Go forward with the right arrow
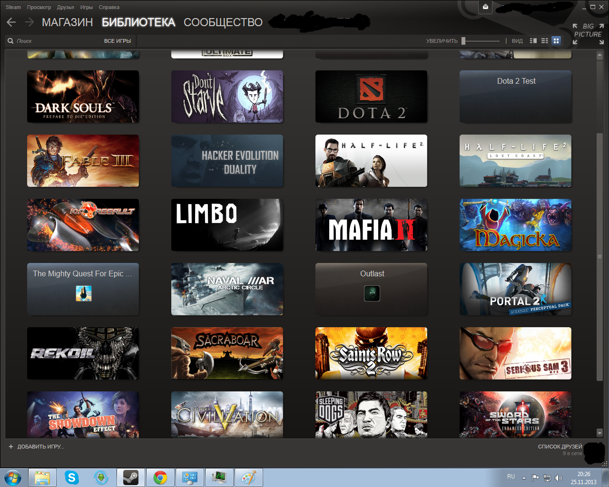 pyautogui.click(x=29, y=22)
